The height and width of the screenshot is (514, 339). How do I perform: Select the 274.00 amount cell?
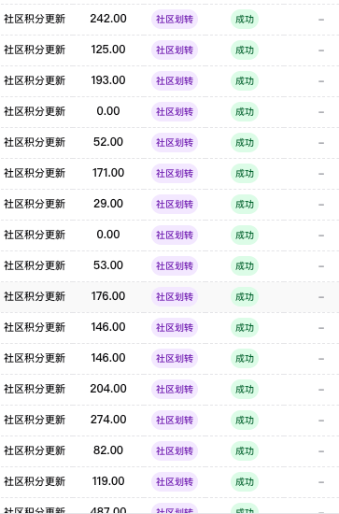coord(108,420)
